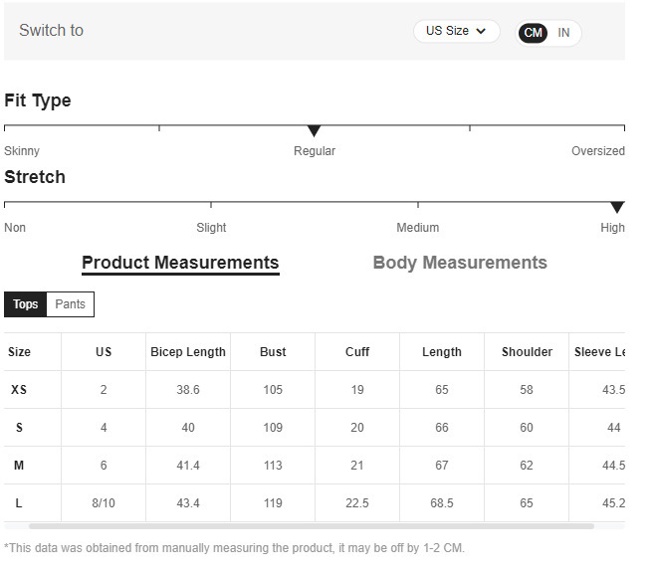Switch units to IN
Image resolution: width=654 pixels, height=577 pixels.
click(563, 33)
